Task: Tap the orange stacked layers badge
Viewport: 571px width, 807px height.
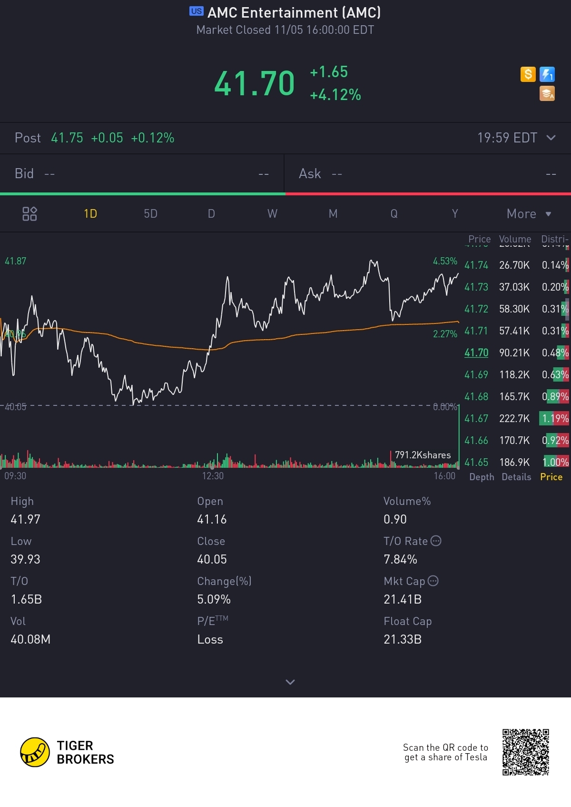Action: [x=547, y=94]
